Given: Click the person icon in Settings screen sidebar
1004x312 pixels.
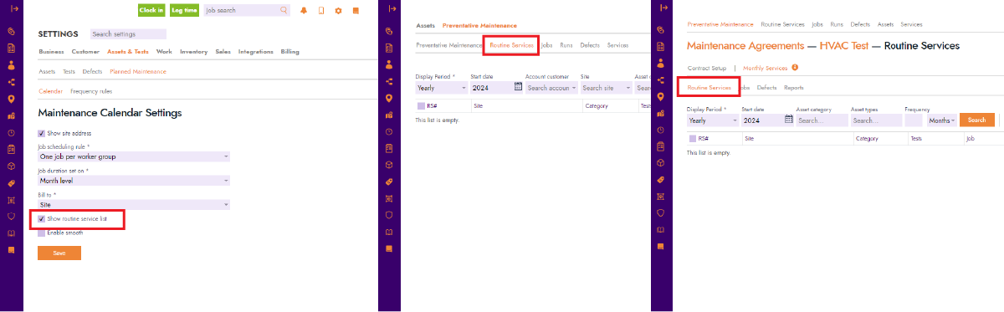Looking at the screenshot, I should tap(12, 64).
